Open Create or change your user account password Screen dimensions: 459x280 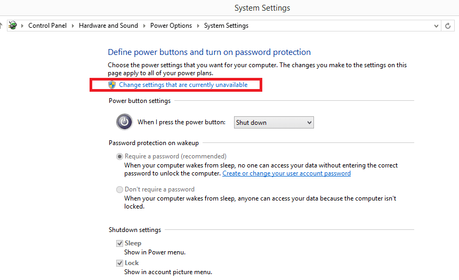[x=286, y=173]
